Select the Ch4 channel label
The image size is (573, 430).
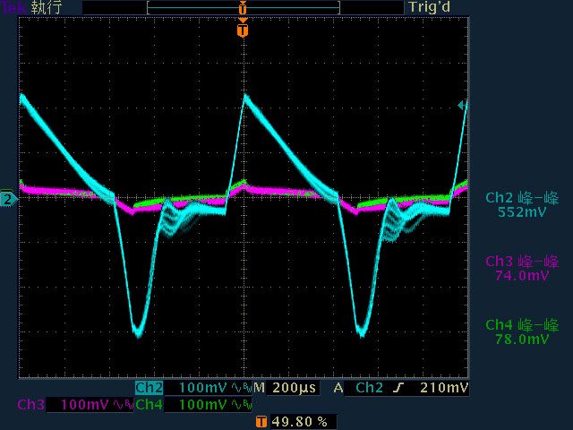[150, 405]
